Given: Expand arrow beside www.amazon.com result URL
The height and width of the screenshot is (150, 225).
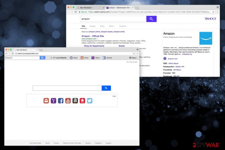Looking at the screenshot, I should (x=98, y=39).
